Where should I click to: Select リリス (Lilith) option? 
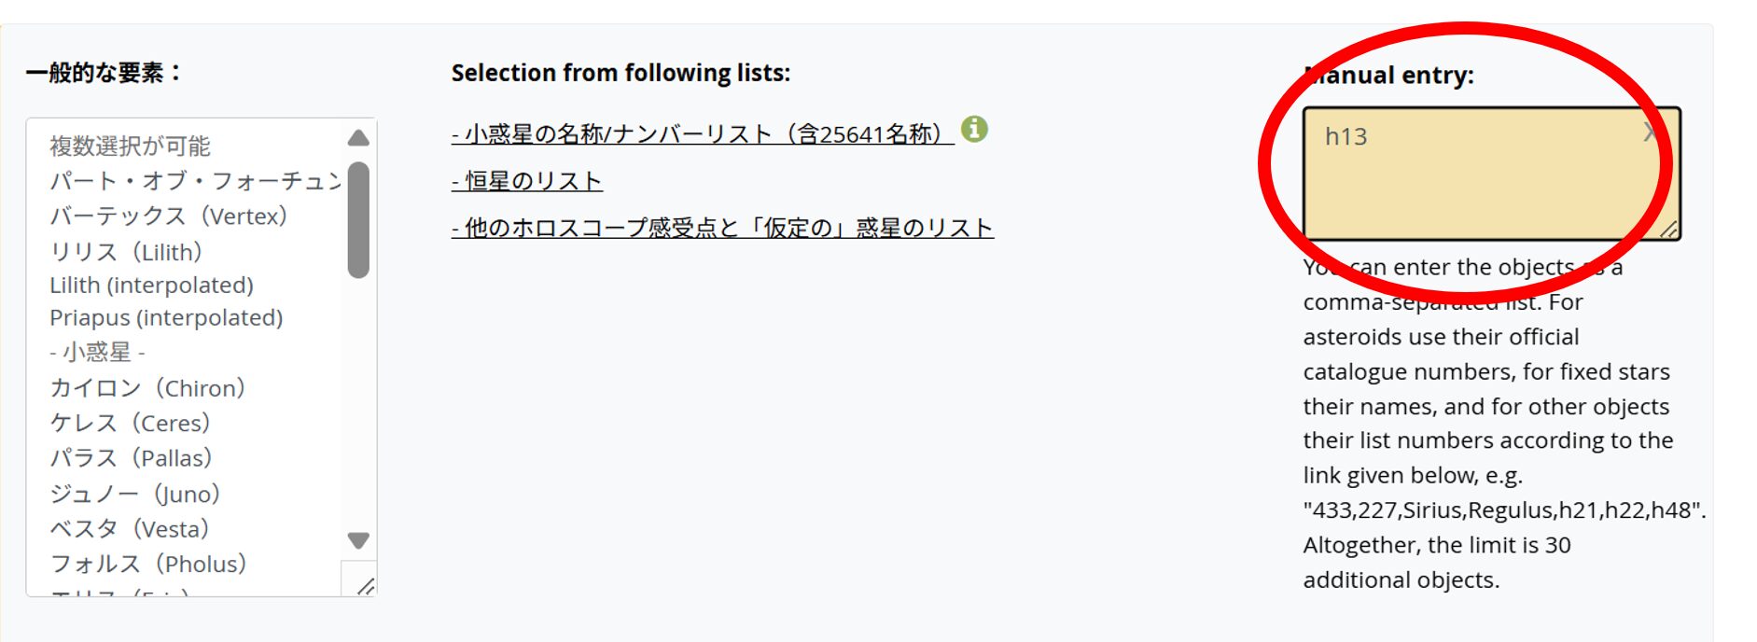point(126,252)
